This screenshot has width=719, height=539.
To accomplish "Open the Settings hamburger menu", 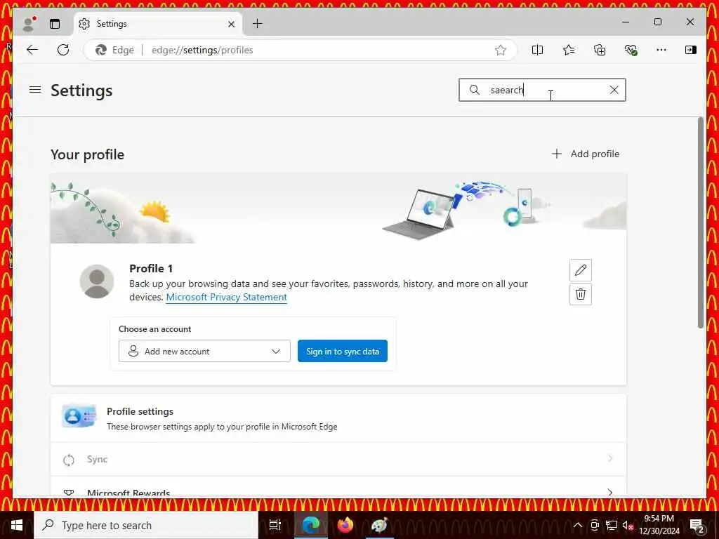I will coord(35,89).
